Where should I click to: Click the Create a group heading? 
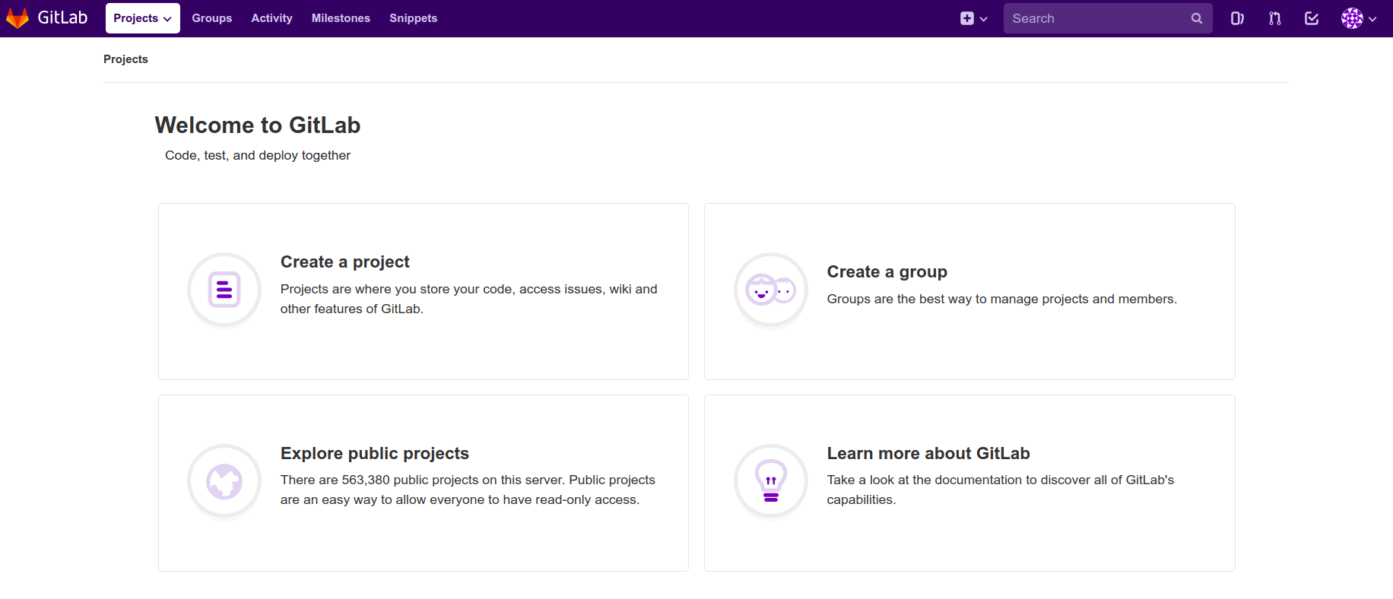click(x=887, y=271)
